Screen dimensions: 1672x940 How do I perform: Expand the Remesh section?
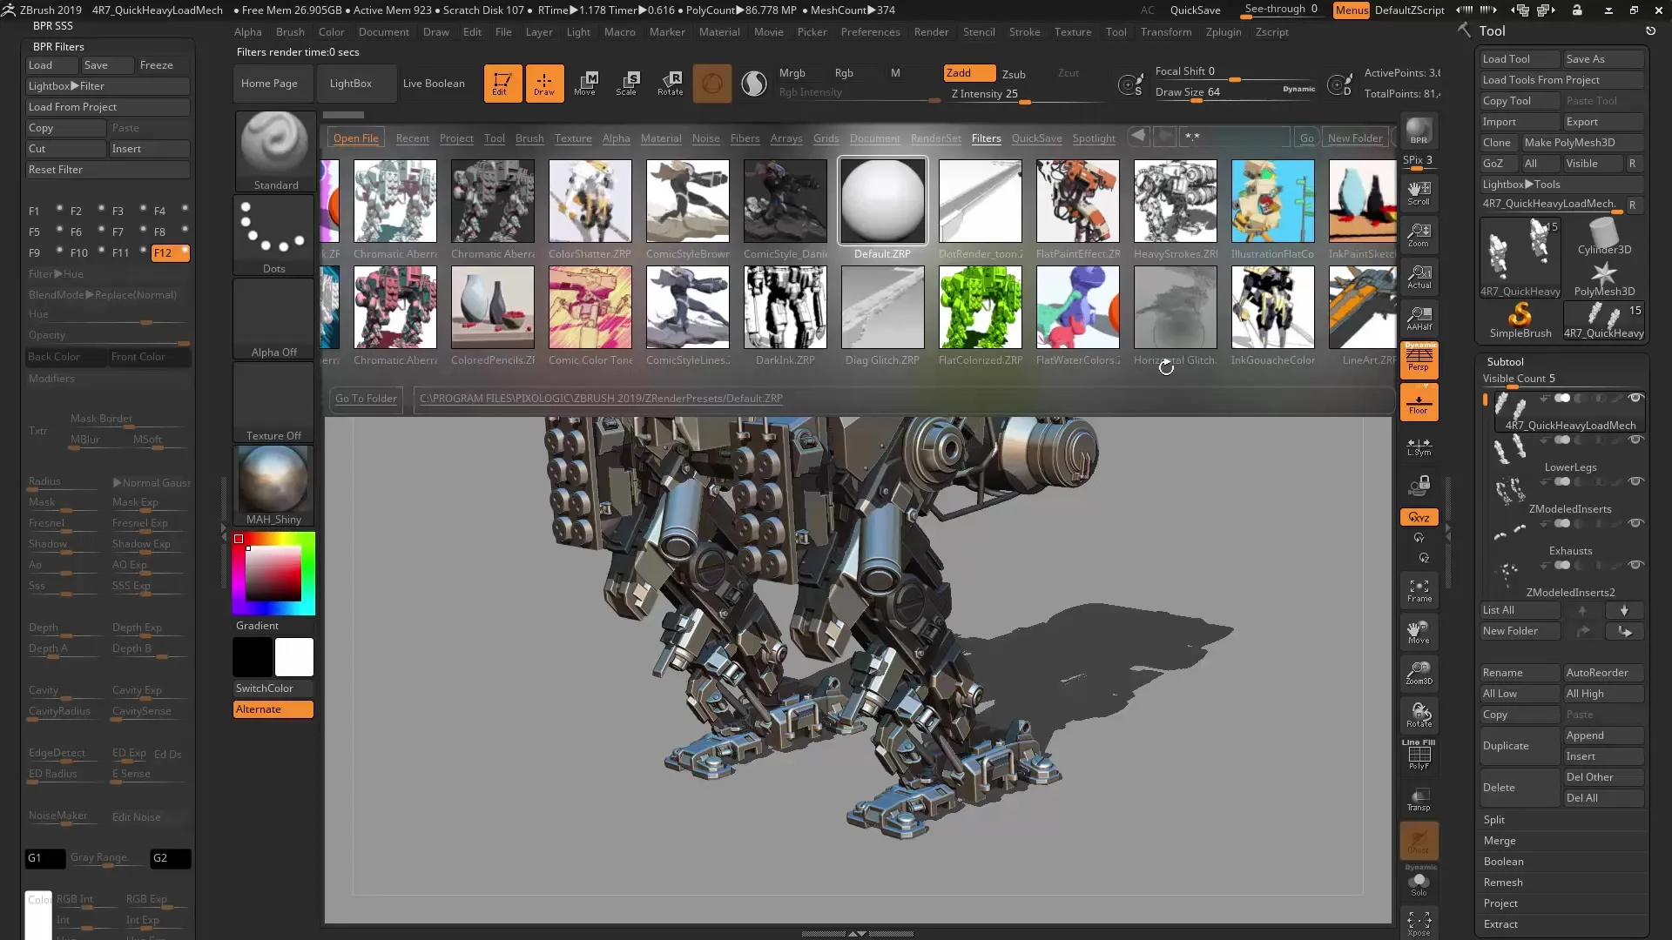(1503, 883)
